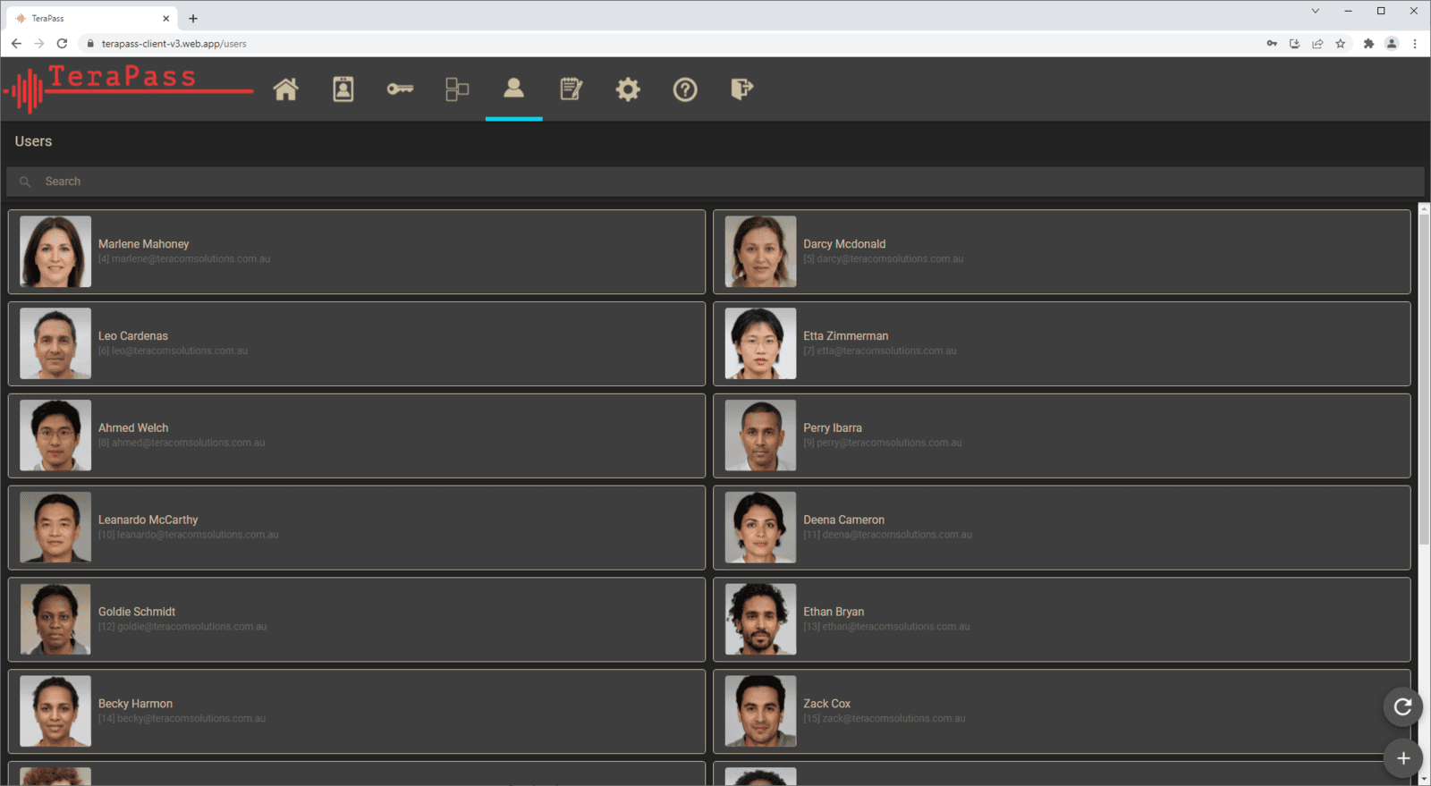
Task: Click the scrollbar down arrow
Action: tap(1424, 779)
